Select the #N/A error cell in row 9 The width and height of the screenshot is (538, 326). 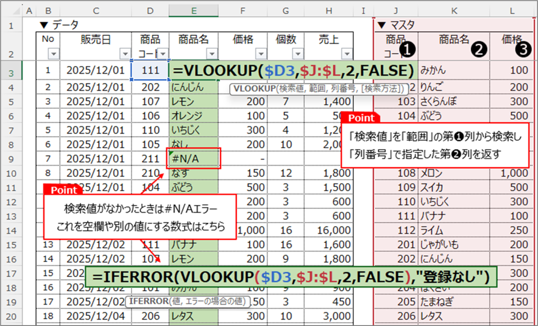[x=194, y=158]
